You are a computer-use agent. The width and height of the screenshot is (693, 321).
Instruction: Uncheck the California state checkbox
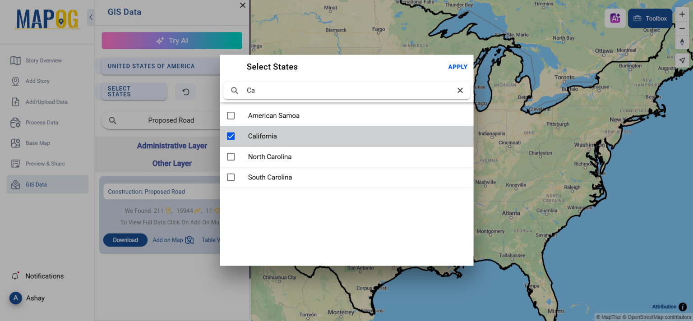(231, 136)
